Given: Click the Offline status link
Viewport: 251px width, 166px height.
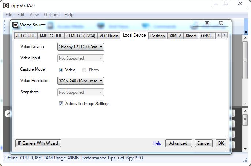Looking at the screenshot, I should pyautogui.click(x=11, y=158).
